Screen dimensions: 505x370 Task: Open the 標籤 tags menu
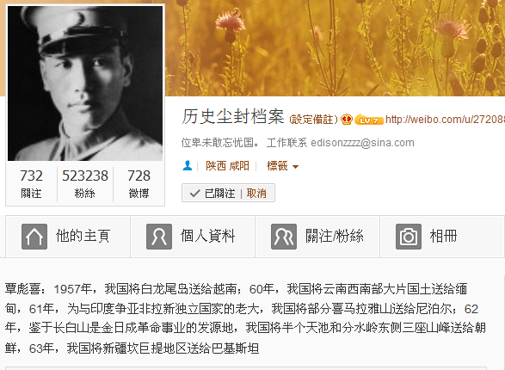[x=282, y=166]
